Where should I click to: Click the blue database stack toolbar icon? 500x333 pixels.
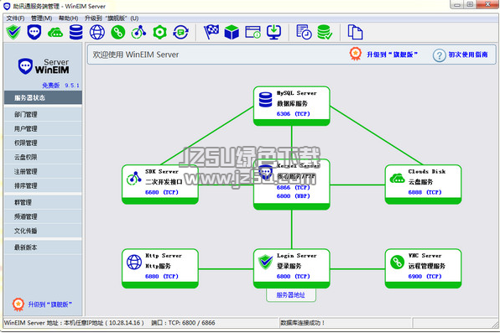coord(76,32)
